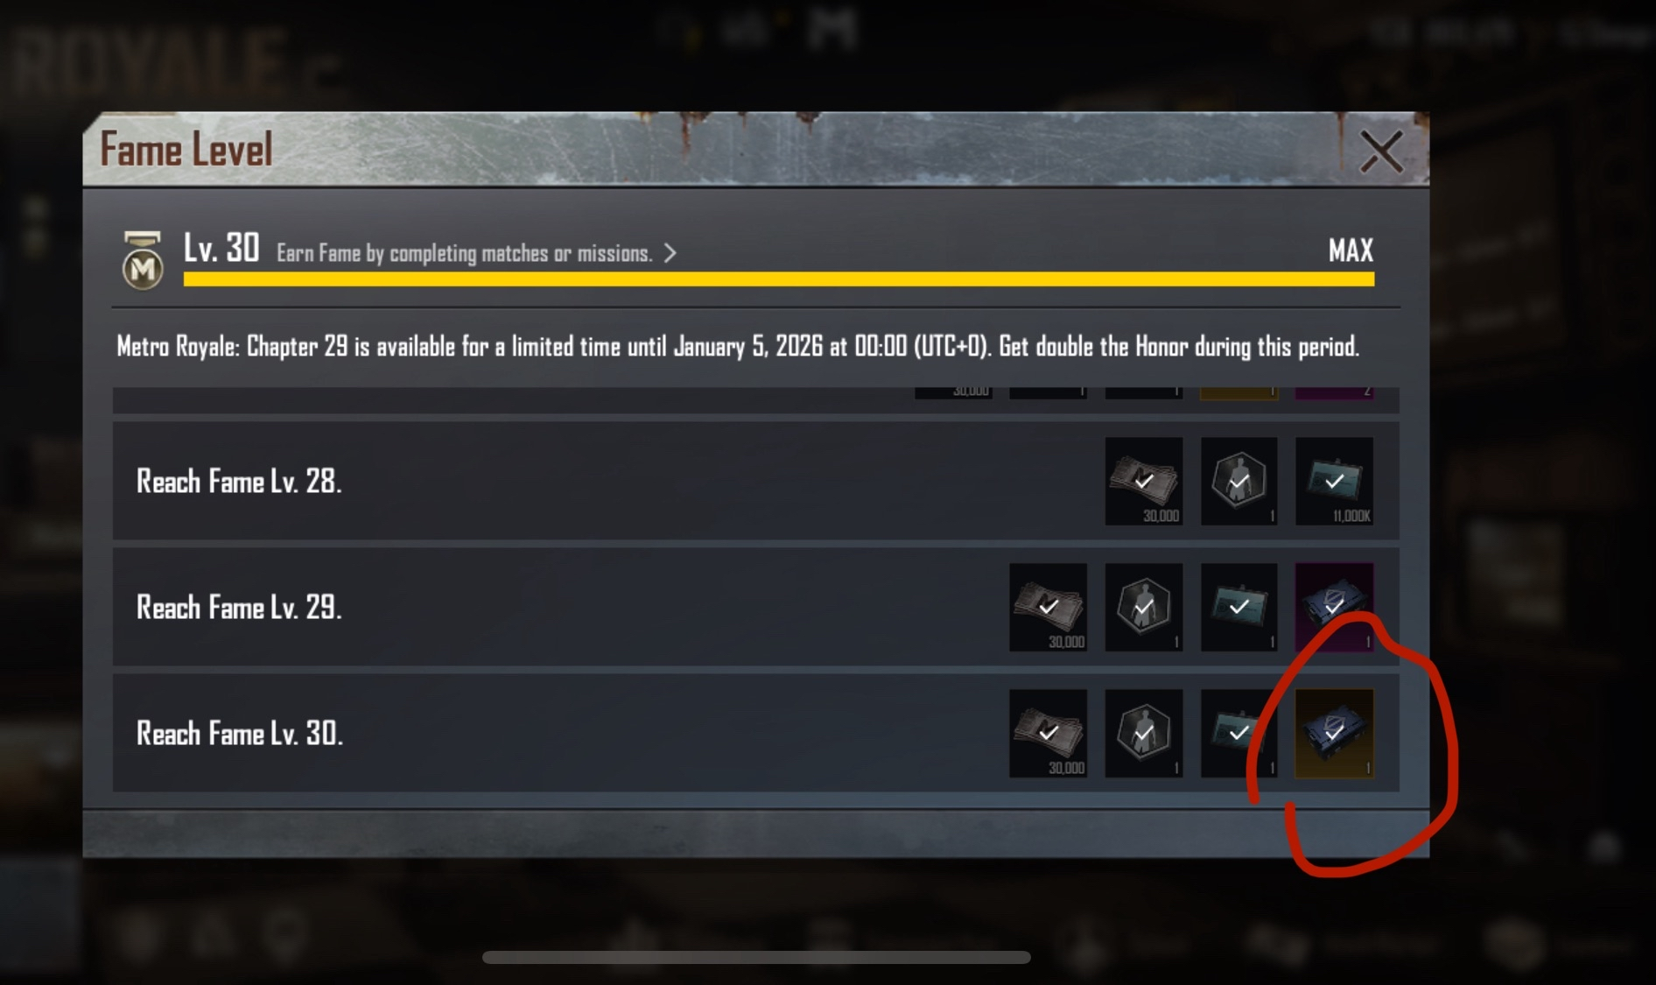Select the Lv. 30 teal card reward
Screen dimensions: 1656x985
point(1238,734)
